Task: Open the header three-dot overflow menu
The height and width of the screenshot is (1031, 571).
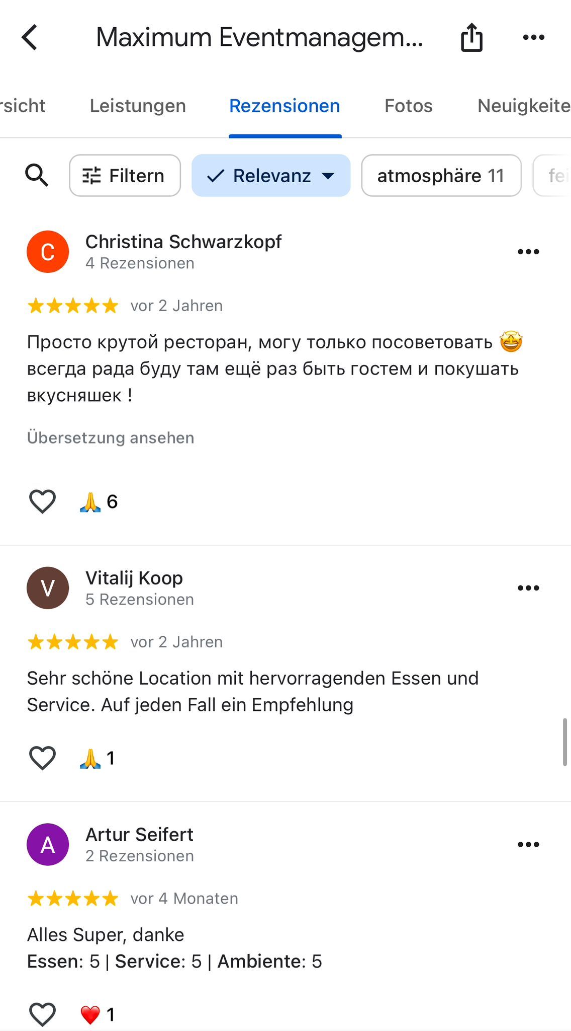Action: tap(533, 38)
